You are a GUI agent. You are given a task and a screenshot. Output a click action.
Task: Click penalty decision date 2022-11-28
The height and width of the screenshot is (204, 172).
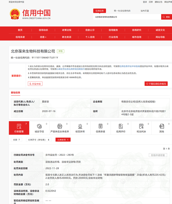pos(52,168)
